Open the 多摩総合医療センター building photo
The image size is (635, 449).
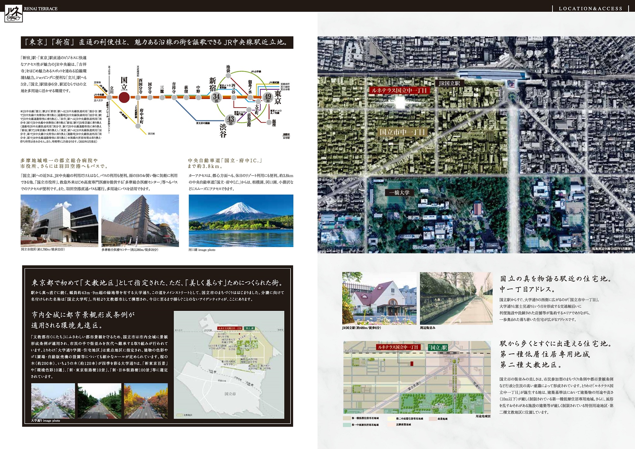pyautogui.click(x=140, y=221)
